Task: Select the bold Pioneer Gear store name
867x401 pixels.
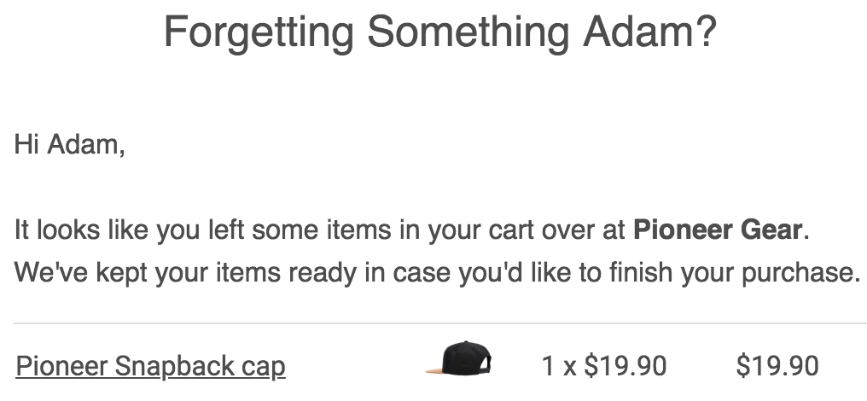Action: (x=718, y=230)
